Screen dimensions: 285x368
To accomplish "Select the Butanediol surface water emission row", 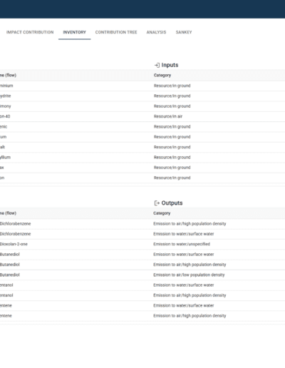I will tap(142, 255).
